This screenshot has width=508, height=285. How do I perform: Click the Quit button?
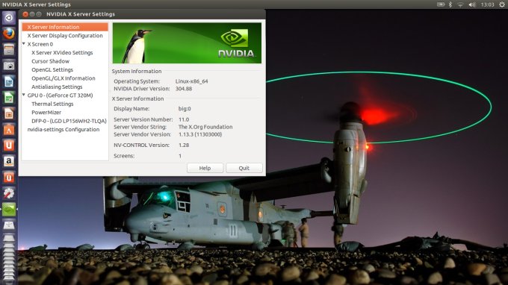(244, 168)
